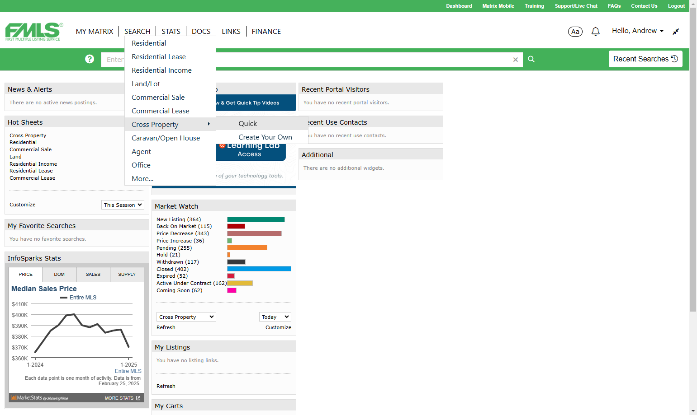Screen dimensions: 697x415
Task: Click the Coming Soon (62) pink bar
Action: click(232, 290)
